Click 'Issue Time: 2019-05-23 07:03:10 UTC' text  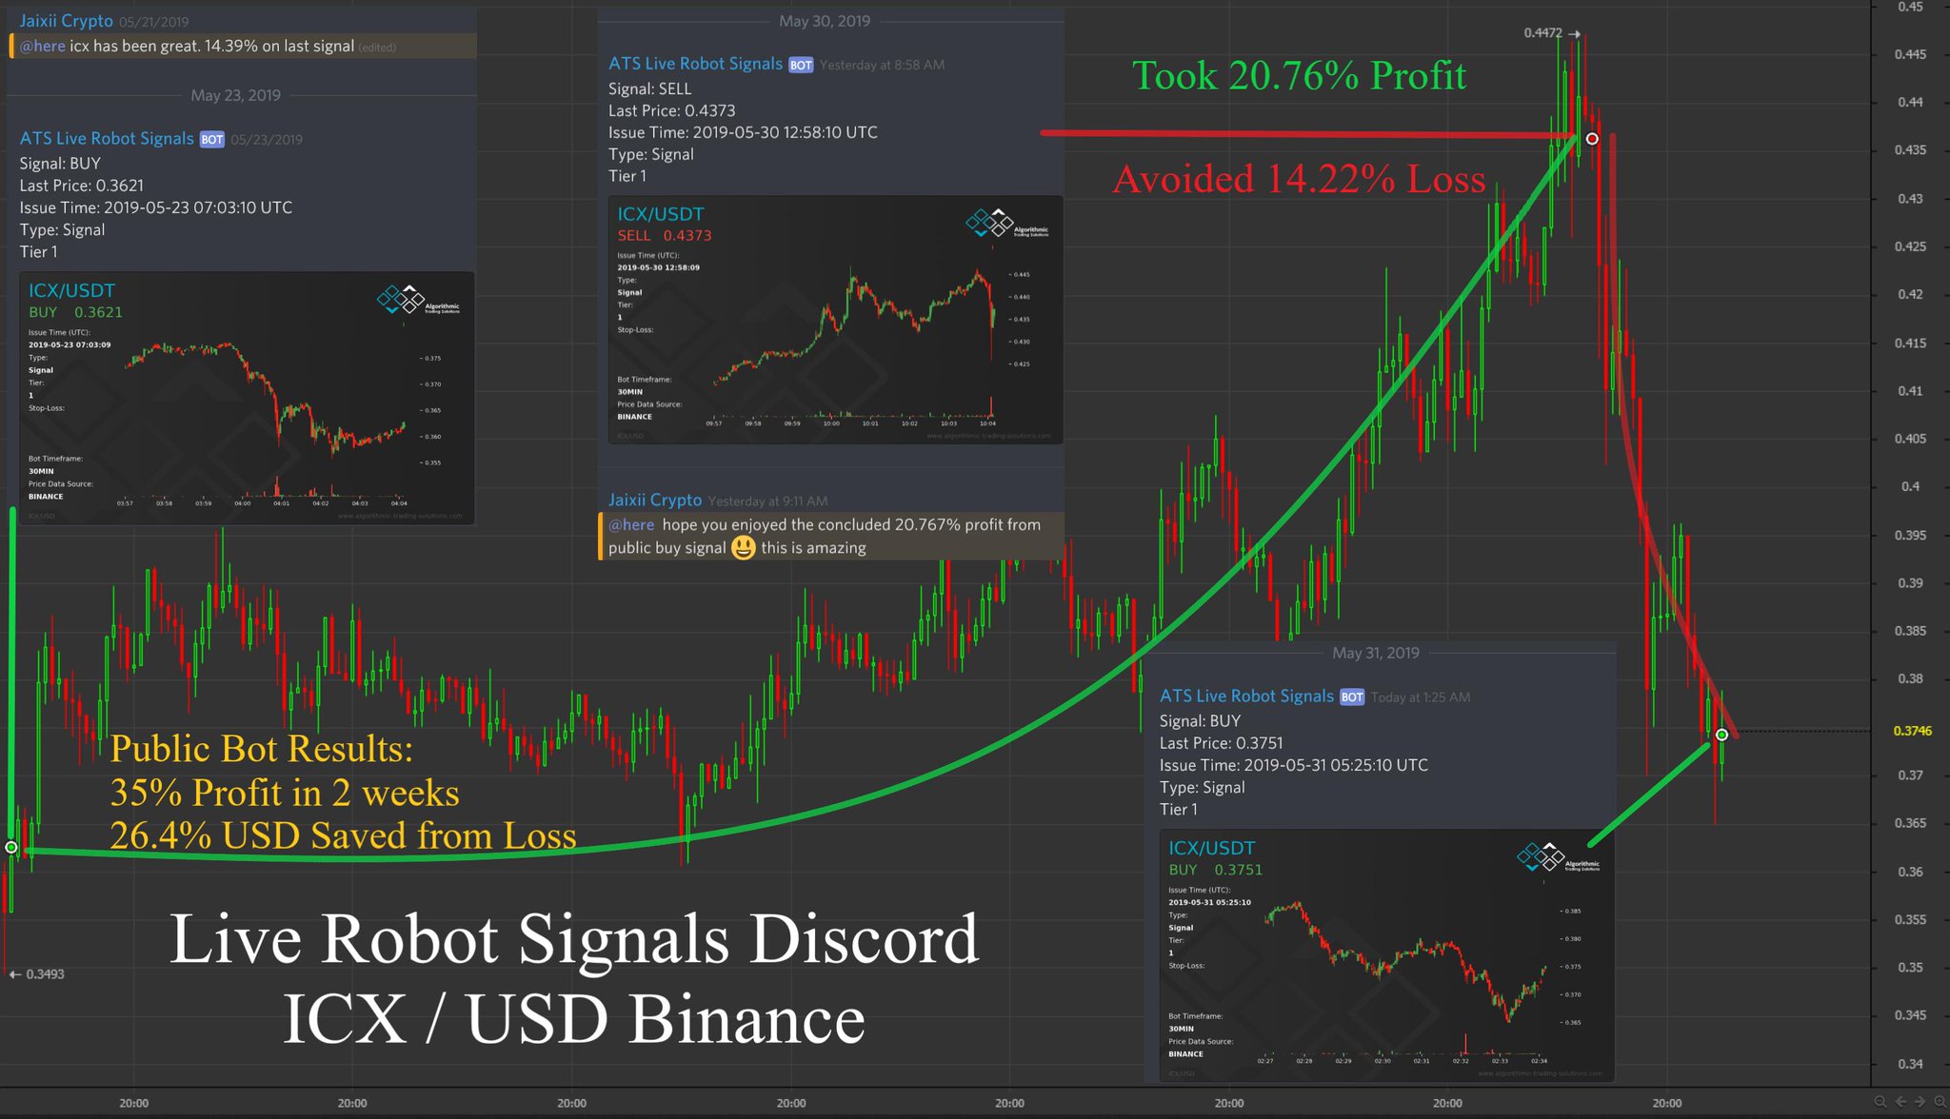pyautogui.click(x=156, y=207)
